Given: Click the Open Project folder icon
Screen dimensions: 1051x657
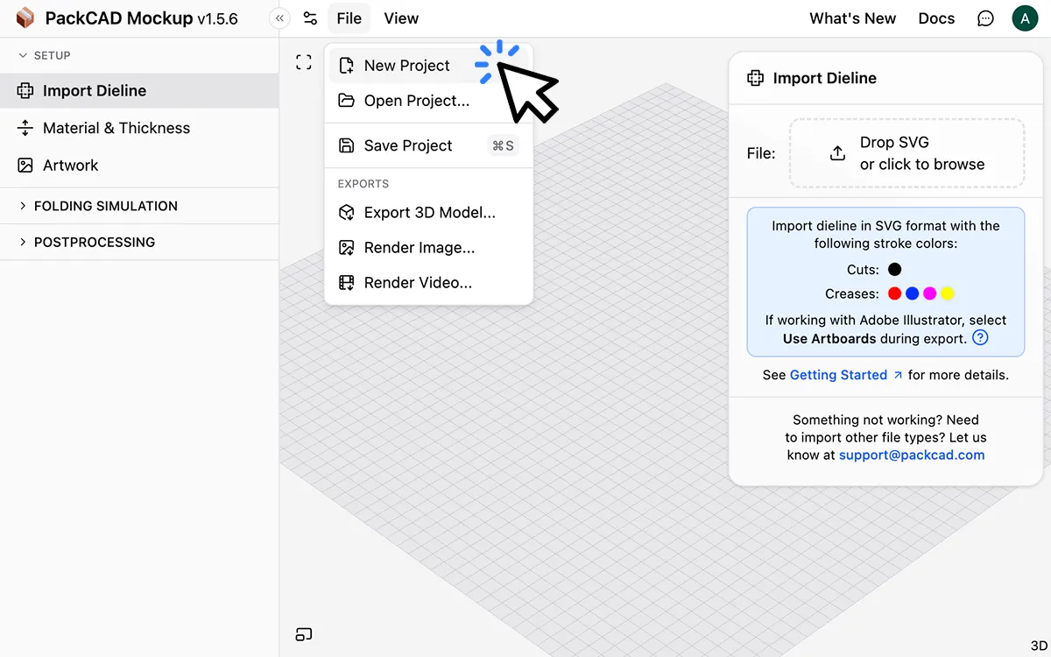Looking at the screenshot, I should click(347, 101).
